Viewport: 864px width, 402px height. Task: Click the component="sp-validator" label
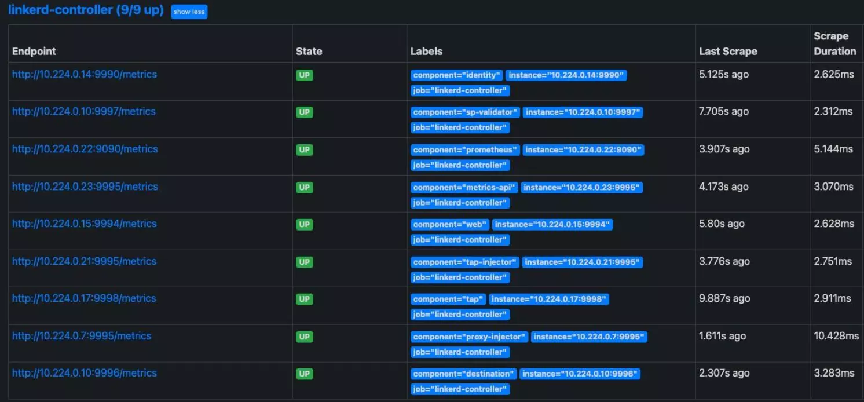point(466,112)
